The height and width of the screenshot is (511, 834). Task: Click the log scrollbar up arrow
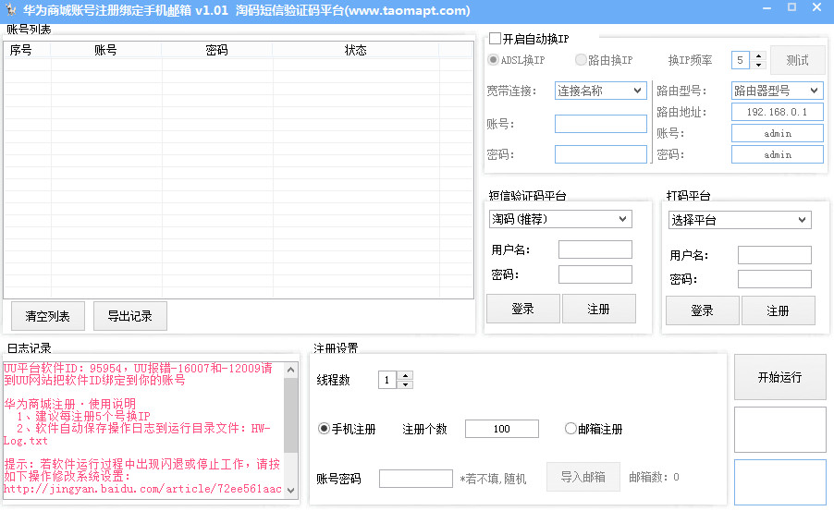291,370
